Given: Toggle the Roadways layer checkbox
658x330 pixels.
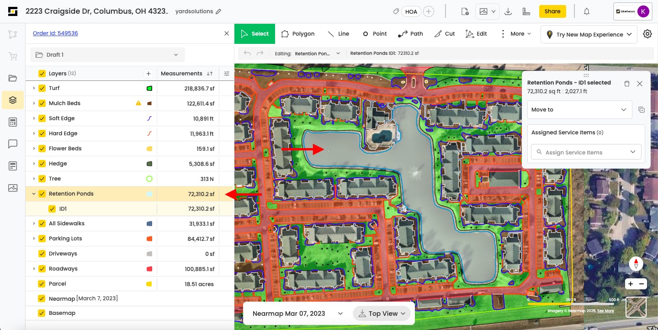Looking at the screenshot, I should [42, 269].
